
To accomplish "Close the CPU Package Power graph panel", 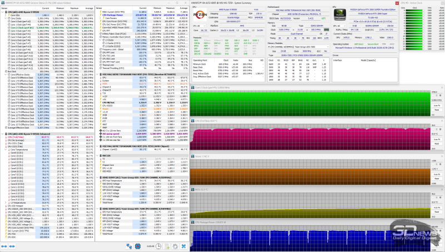I will 442,223.
